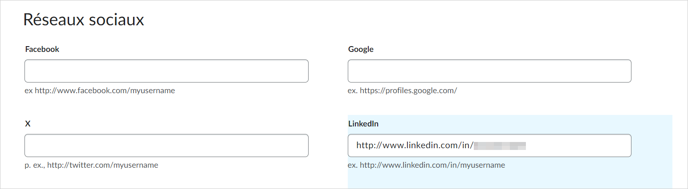Click the facebook.com/myusername example URL text
This screenshot has height=189, width=688.
105,91
